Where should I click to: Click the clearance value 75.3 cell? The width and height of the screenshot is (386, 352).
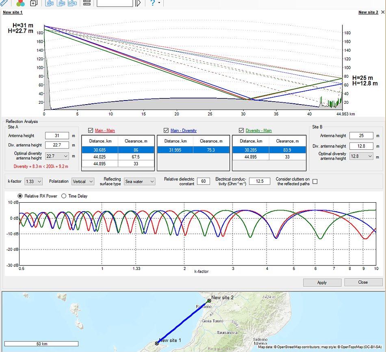[x=211, y=150]
